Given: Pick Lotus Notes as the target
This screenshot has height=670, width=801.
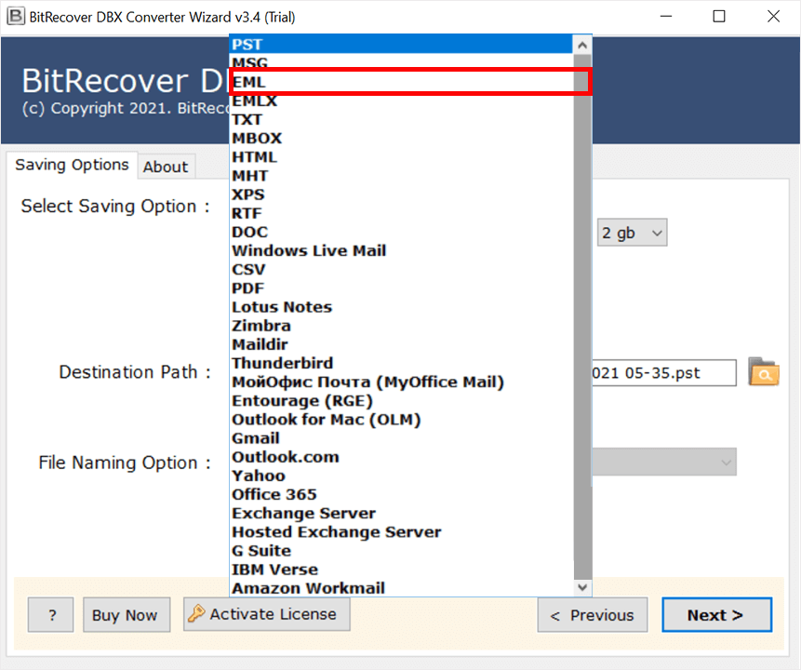Looking at the screenshot, I should point(401,307).
